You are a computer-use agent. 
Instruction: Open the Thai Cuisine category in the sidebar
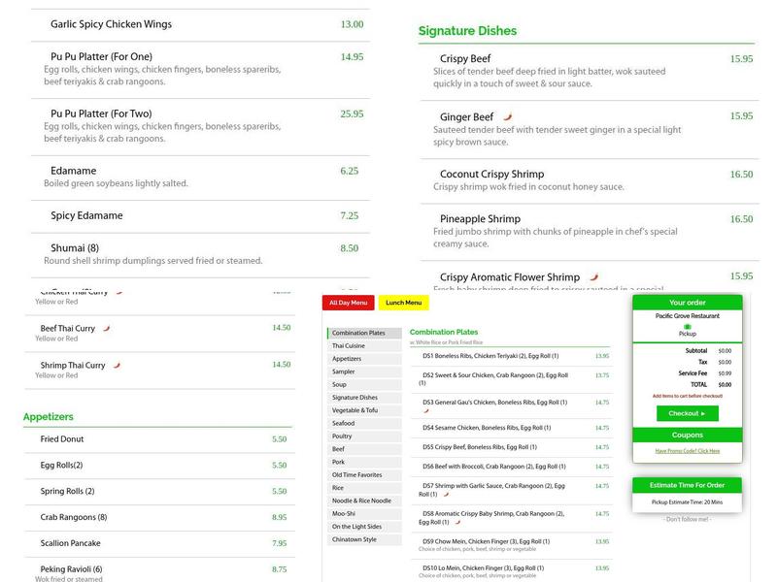(364, 346)
